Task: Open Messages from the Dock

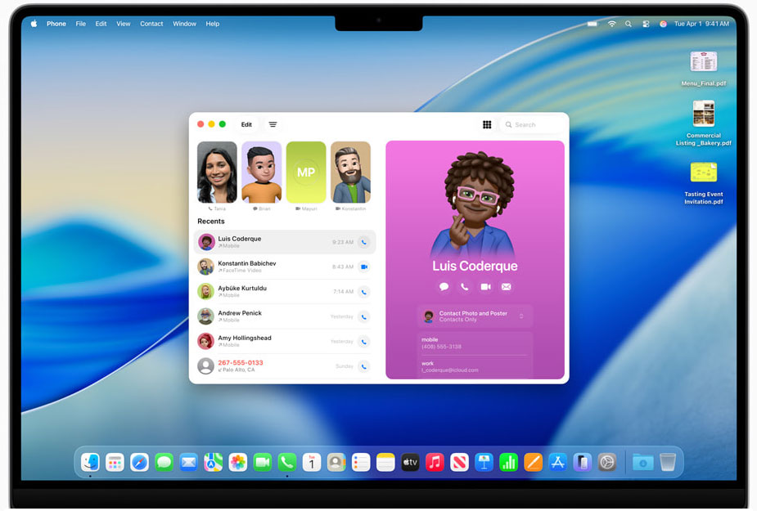Action: click(164, 462)
